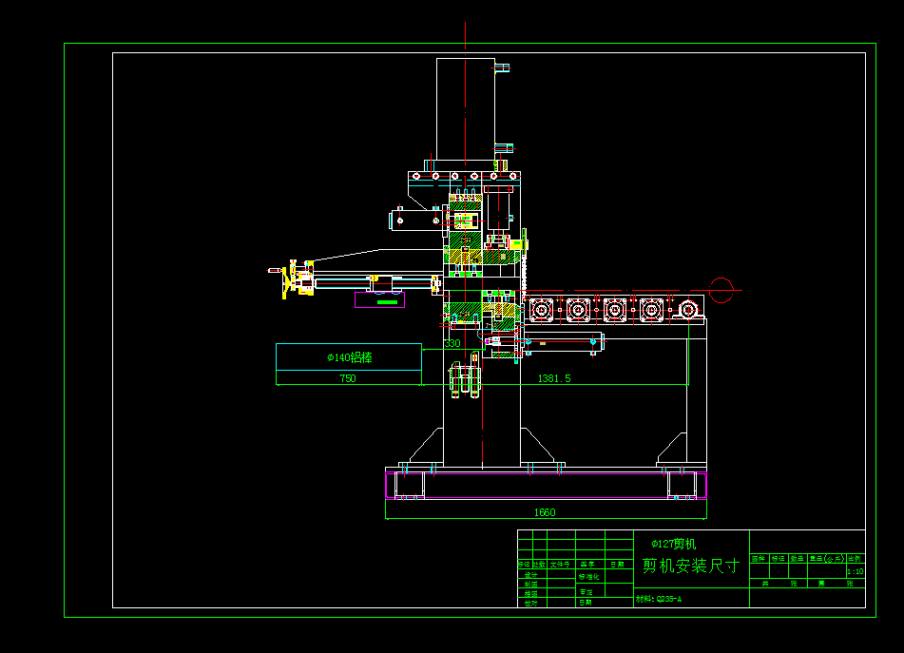Click the 750 dimension text
This screenshot has height=653, width=904.
349,377
